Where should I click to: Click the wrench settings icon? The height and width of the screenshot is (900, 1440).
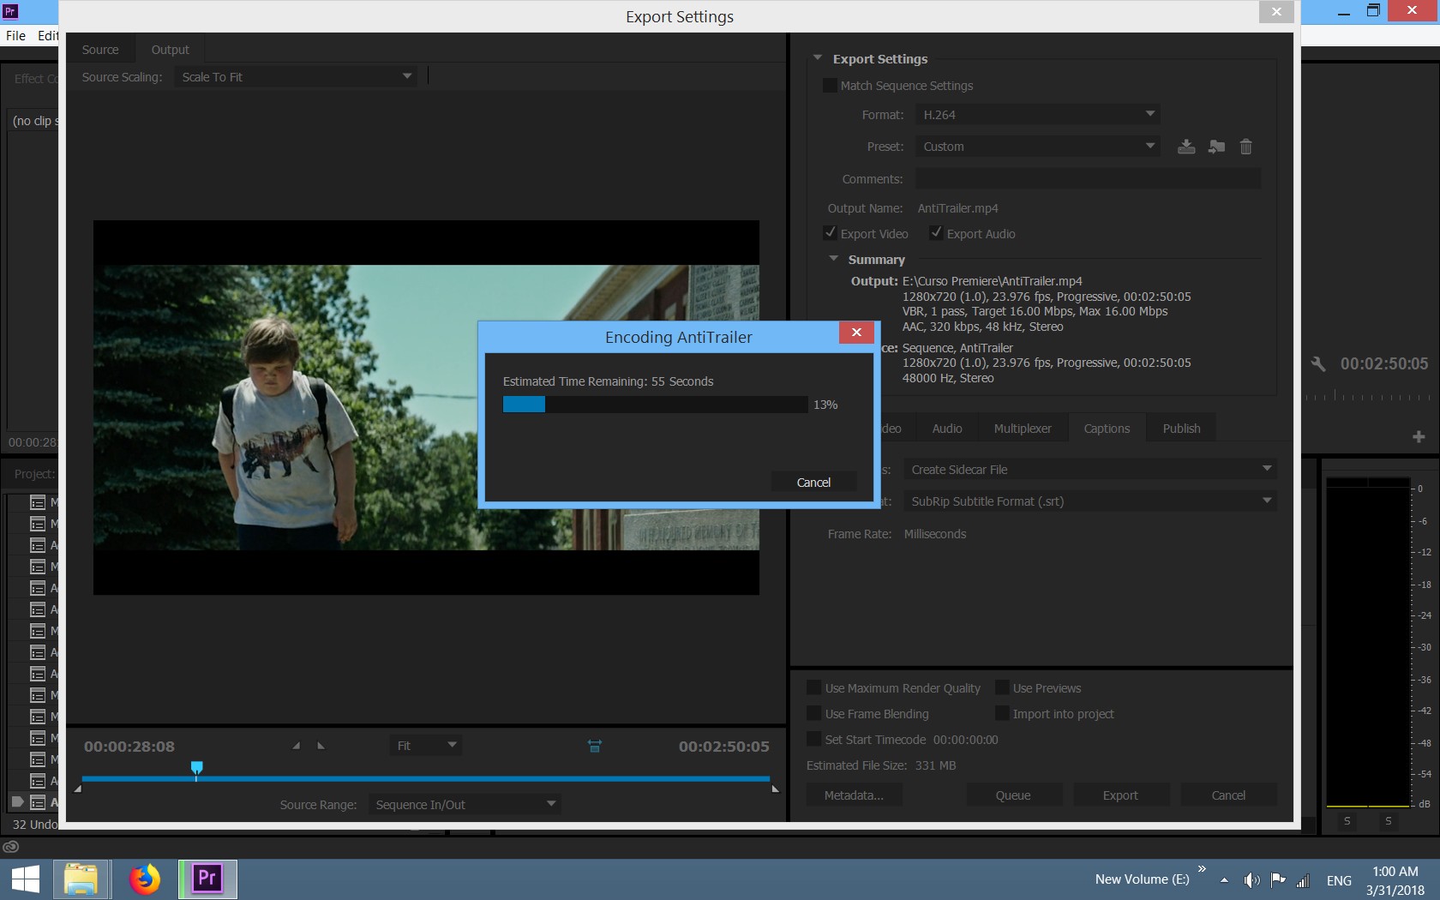click(1318, 364)
